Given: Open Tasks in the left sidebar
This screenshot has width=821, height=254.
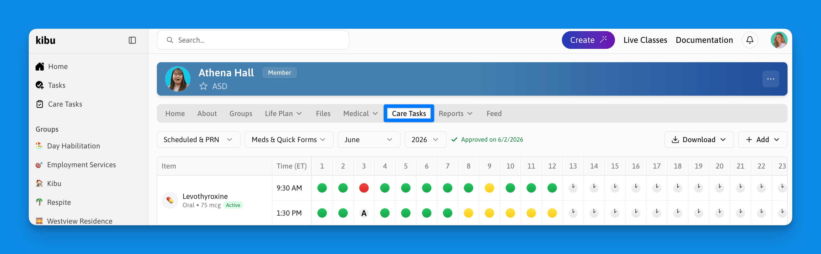Looking at the screenshot, I should (x=50, y=85).
